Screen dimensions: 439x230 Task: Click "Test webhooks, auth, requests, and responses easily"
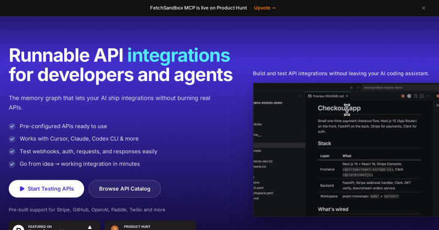88,152
